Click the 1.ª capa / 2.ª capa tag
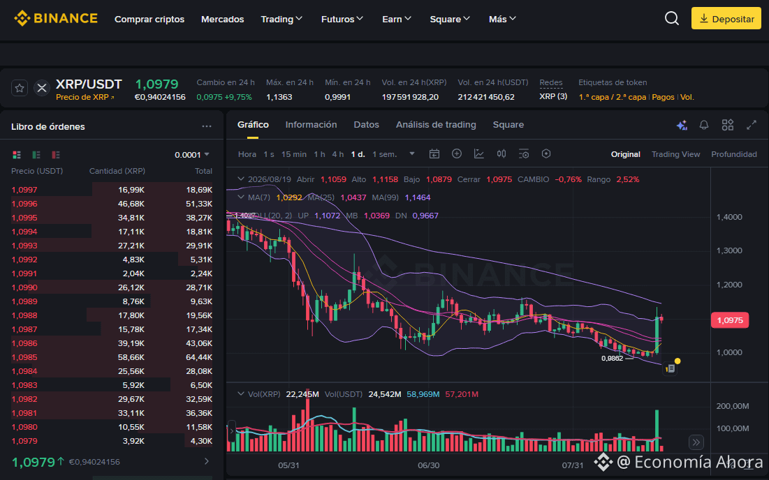 [x=613, y=97]
